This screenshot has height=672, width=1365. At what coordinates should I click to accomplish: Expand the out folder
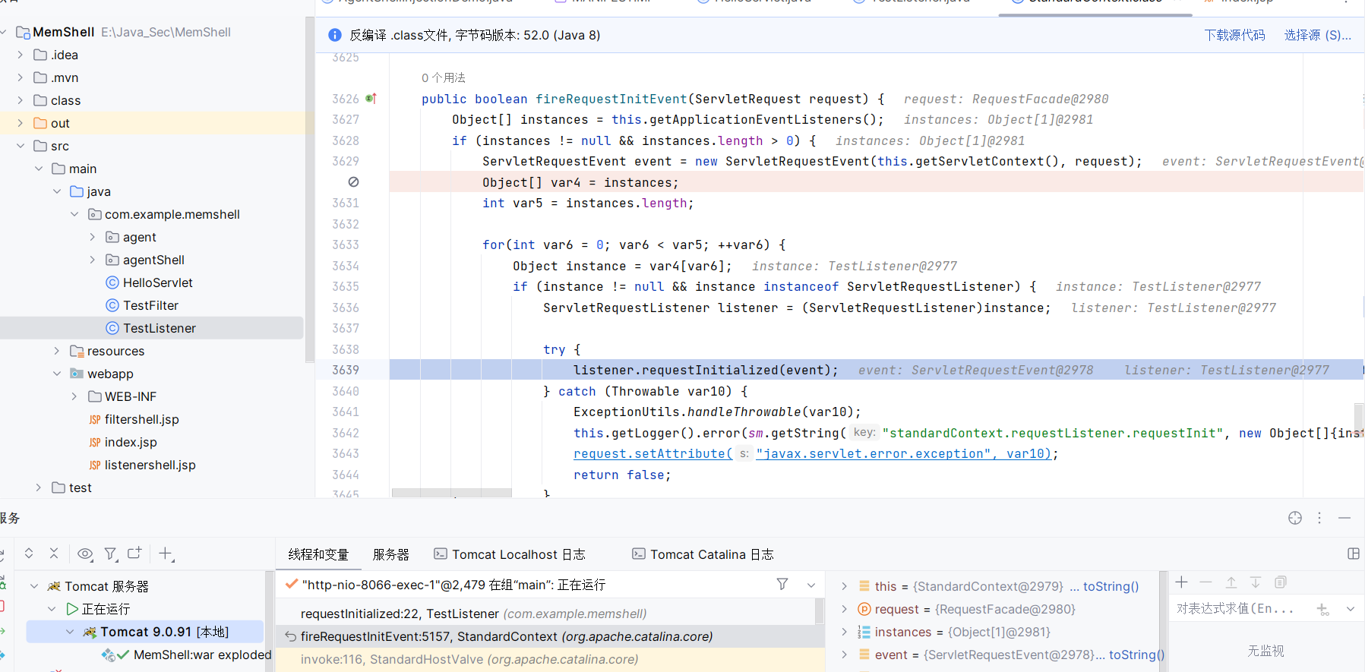[x=21, y=123]
